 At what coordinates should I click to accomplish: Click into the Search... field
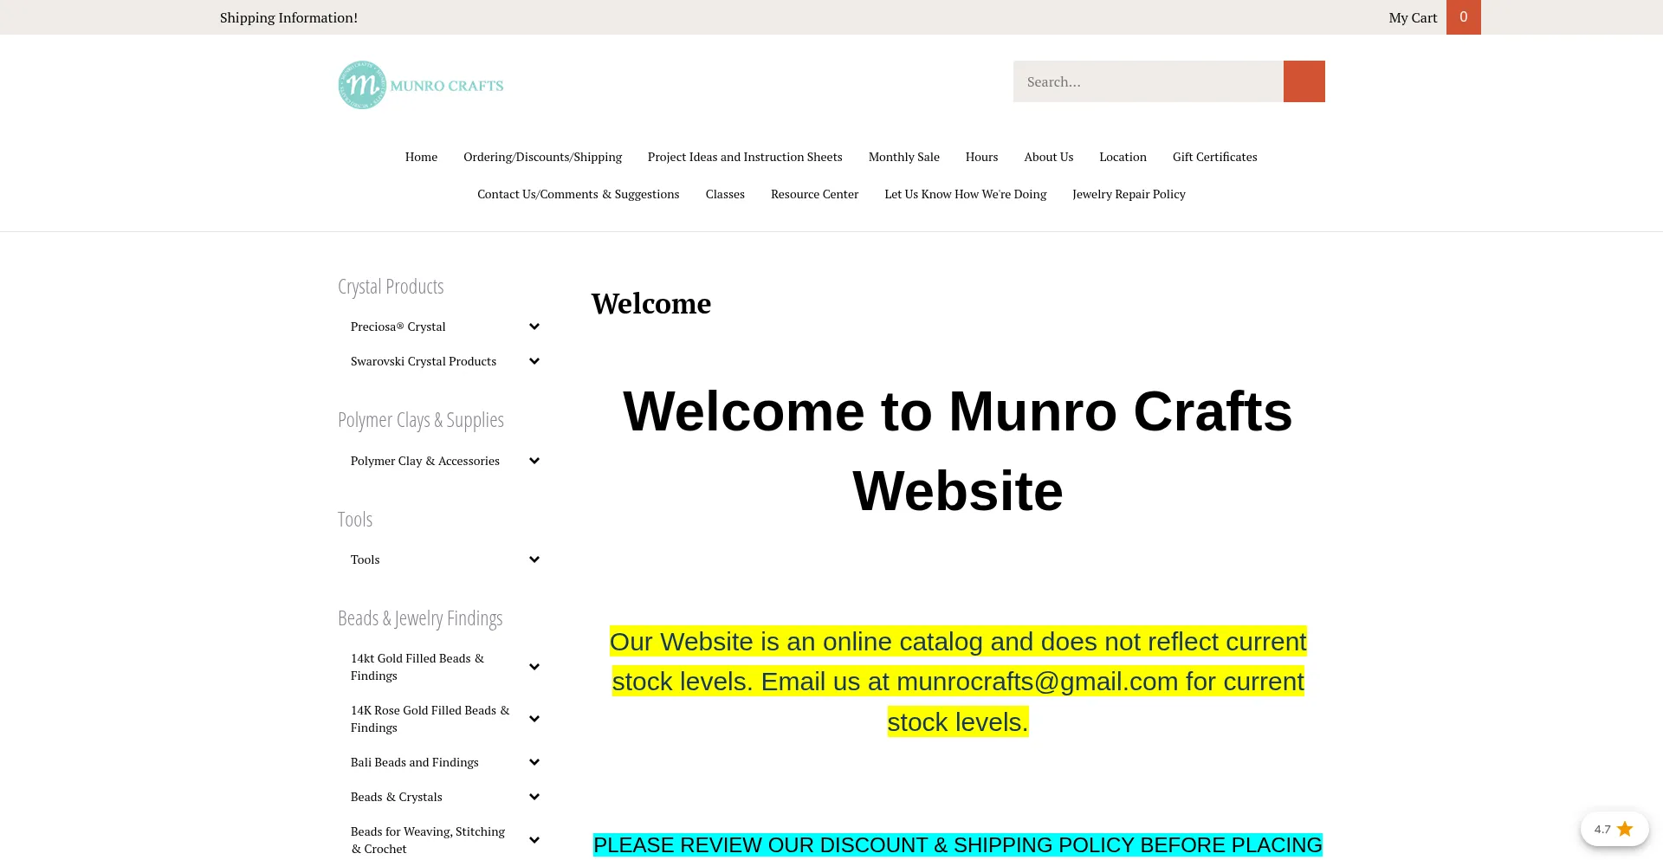[x=1149, y=81]
